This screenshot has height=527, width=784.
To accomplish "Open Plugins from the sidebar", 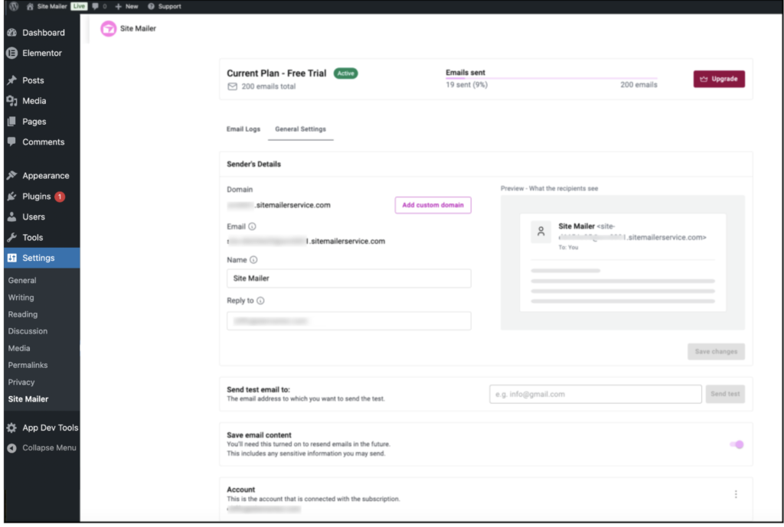I will coord(36,197).
